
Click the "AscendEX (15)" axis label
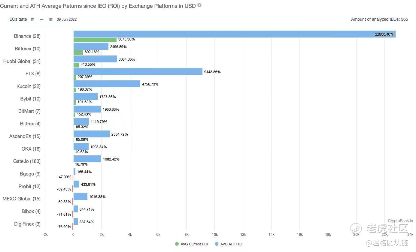[25, 136]
